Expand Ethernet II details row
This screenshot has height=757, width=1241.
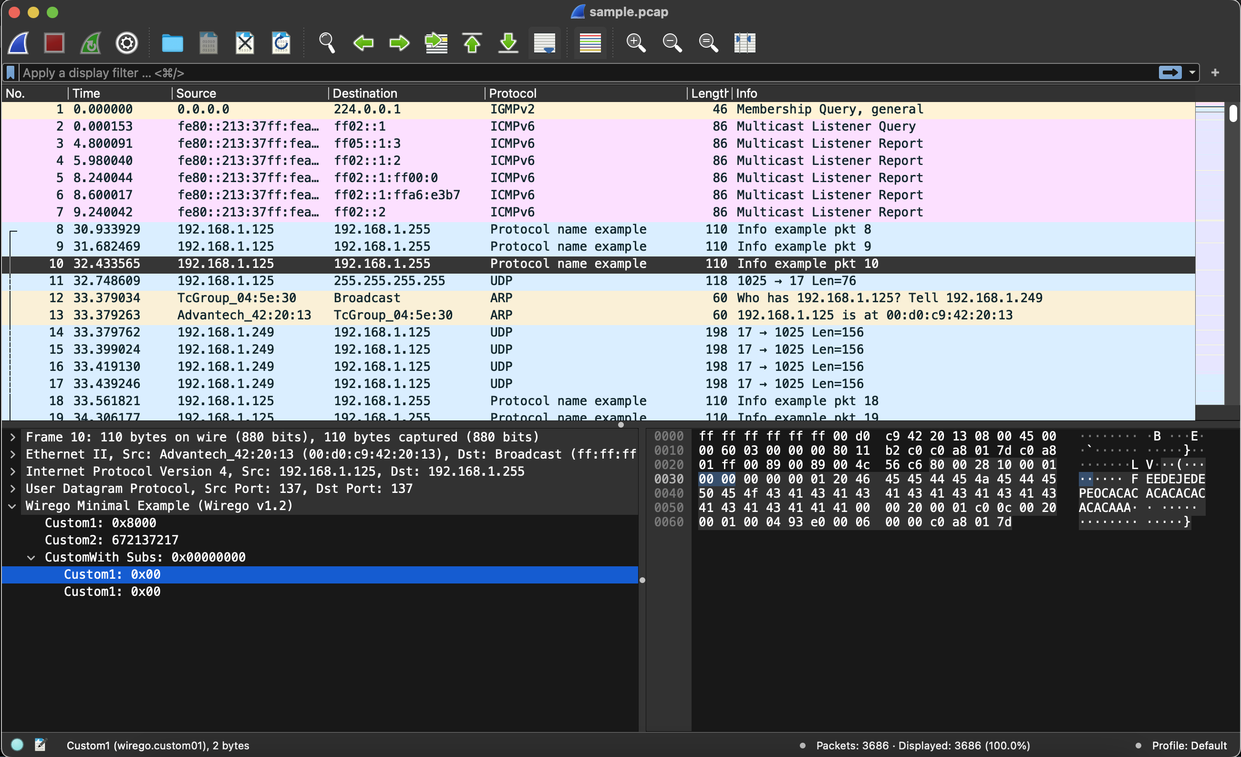12,454
